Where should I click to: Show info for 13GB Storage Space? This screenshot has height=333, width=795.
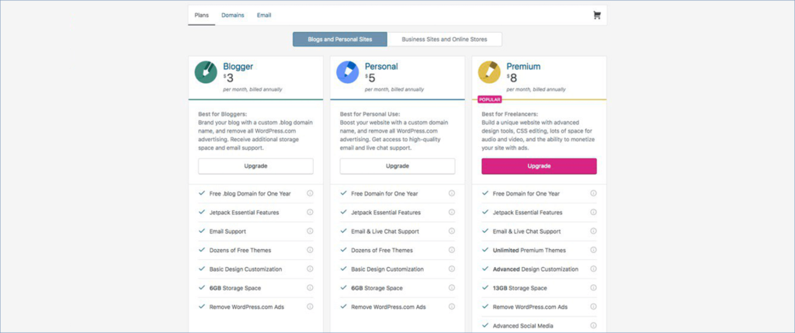594,288
